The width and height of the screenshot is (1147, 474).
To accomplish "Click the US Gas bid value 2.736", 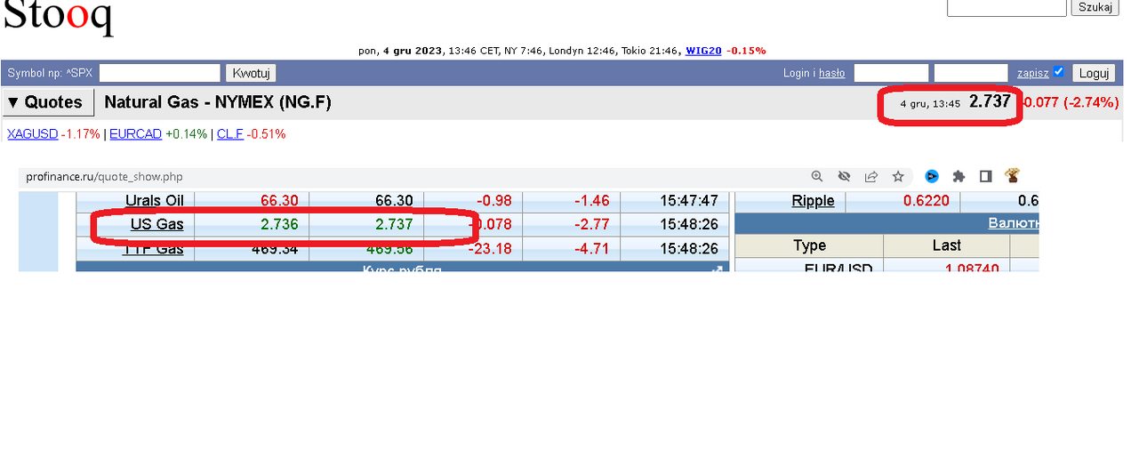I will (279, 224).
